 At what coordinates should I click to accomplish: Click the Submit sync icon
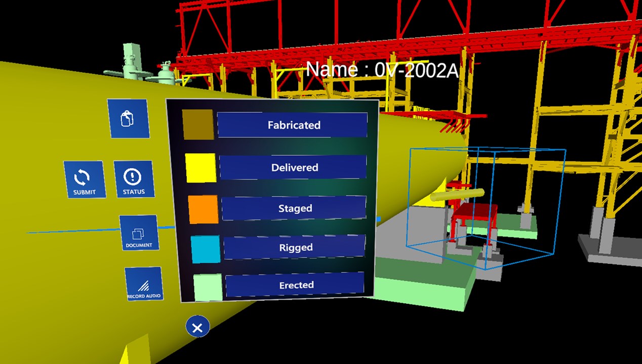[x=85, y=178]
